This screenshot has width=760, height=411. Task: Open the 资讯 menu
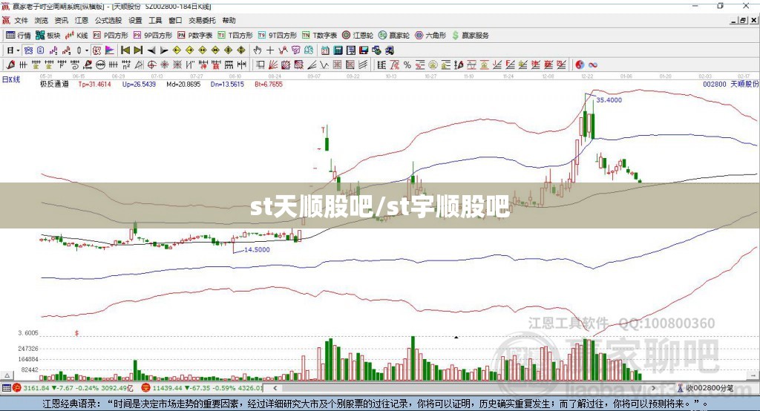(61, 20)
